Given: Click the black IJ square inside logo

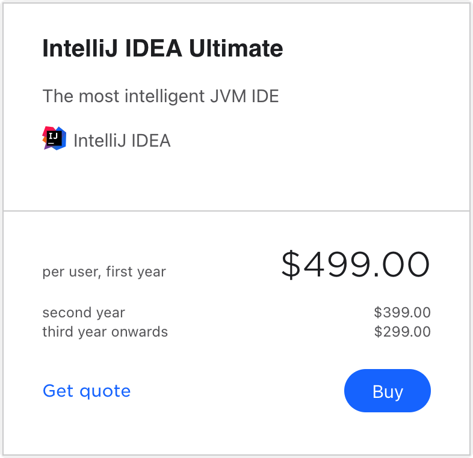Looking at the screenshot, I should (x=55, y=139).
